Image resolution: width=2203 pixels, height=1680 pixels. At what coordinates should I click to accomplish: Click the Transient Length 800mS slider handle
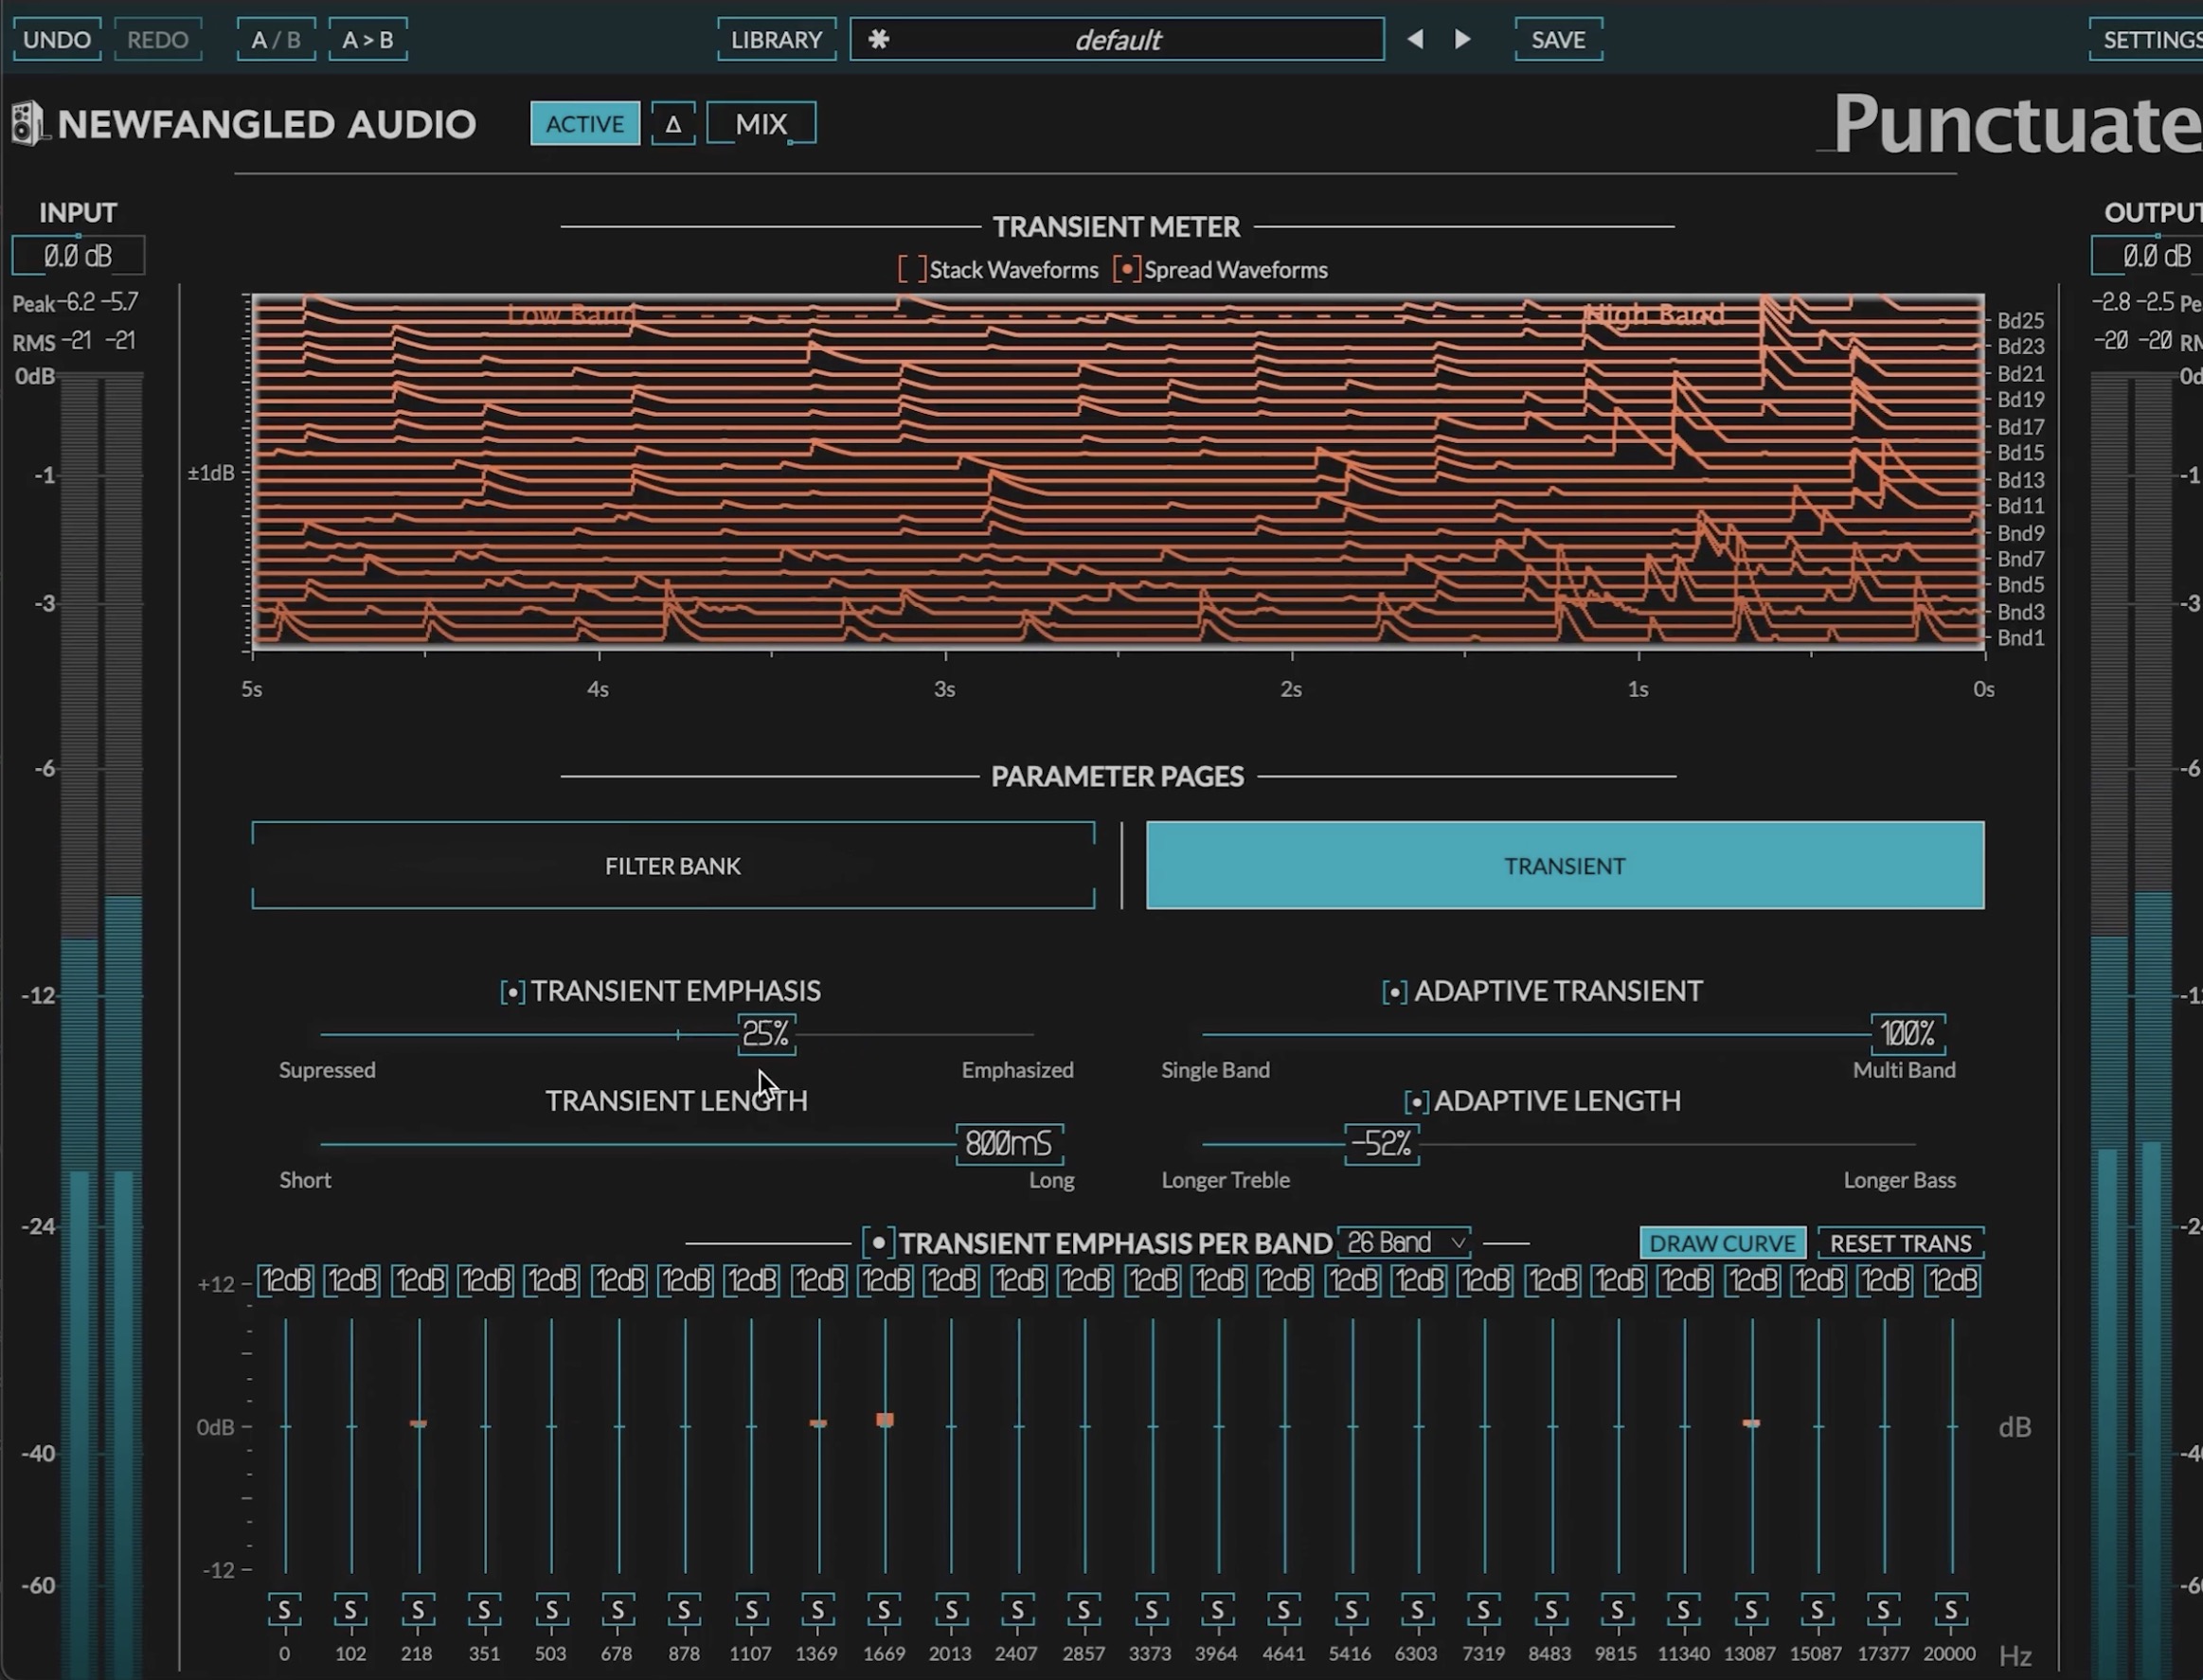coord(1010,1144)
